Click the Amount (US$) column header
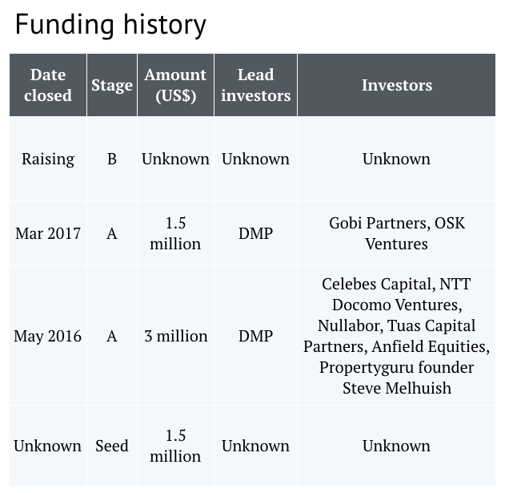 pyautogui.click(x=175, y=85)
